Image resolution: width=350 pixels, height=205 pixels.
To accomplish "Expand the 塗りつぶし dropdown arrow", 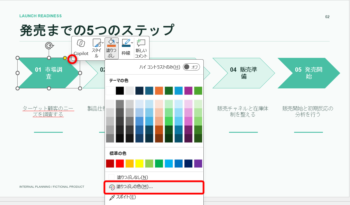I will (x=117, y=43).
